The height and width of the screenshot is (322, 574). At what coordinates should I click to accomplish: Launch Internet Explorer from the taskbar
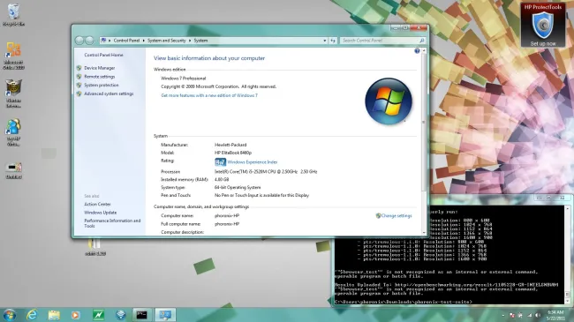click(x=32, y=315)
